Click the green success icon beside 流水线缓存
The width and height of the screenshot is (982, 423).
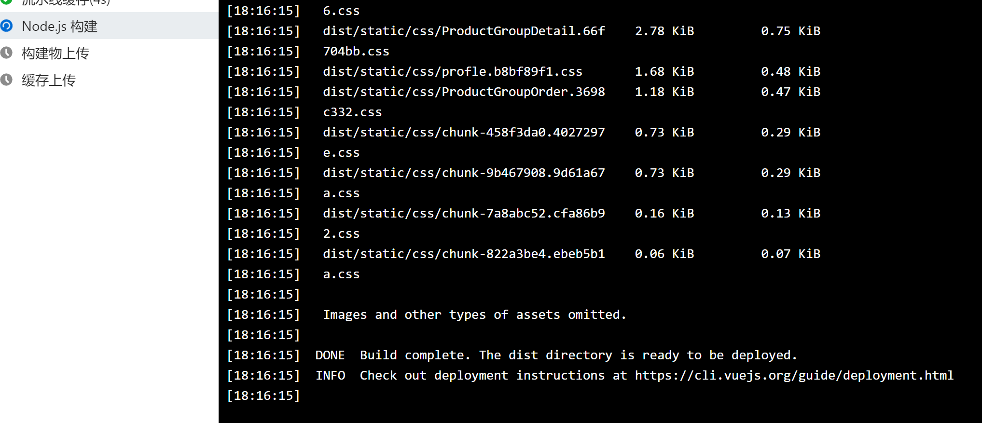7,1
